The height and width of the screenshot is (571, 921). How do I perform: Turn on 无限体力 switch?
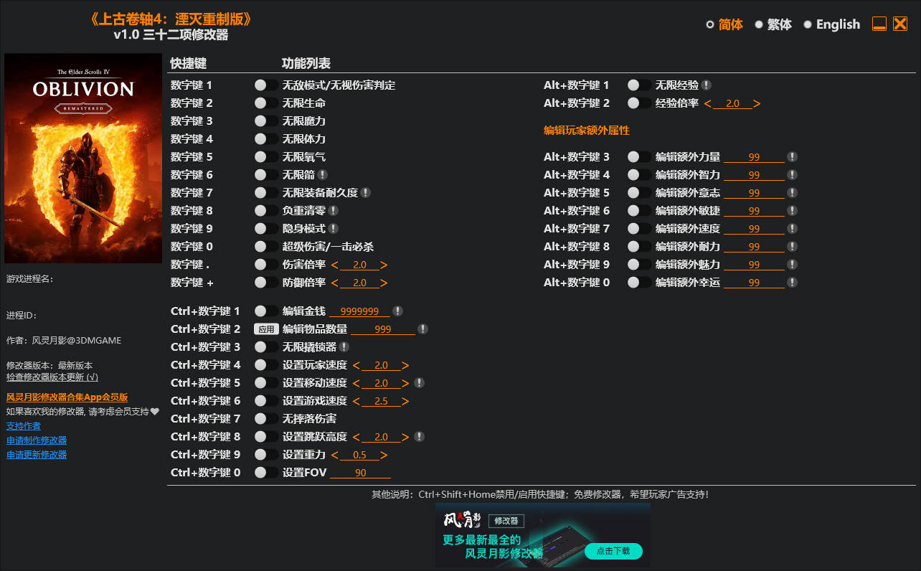click(266, 138)
